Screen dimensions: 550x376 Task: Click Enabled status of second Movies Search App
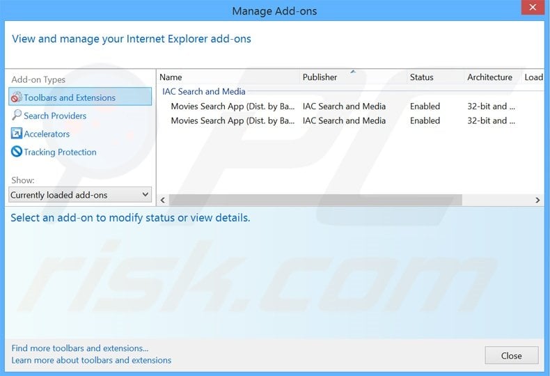(x=425, y=120)
